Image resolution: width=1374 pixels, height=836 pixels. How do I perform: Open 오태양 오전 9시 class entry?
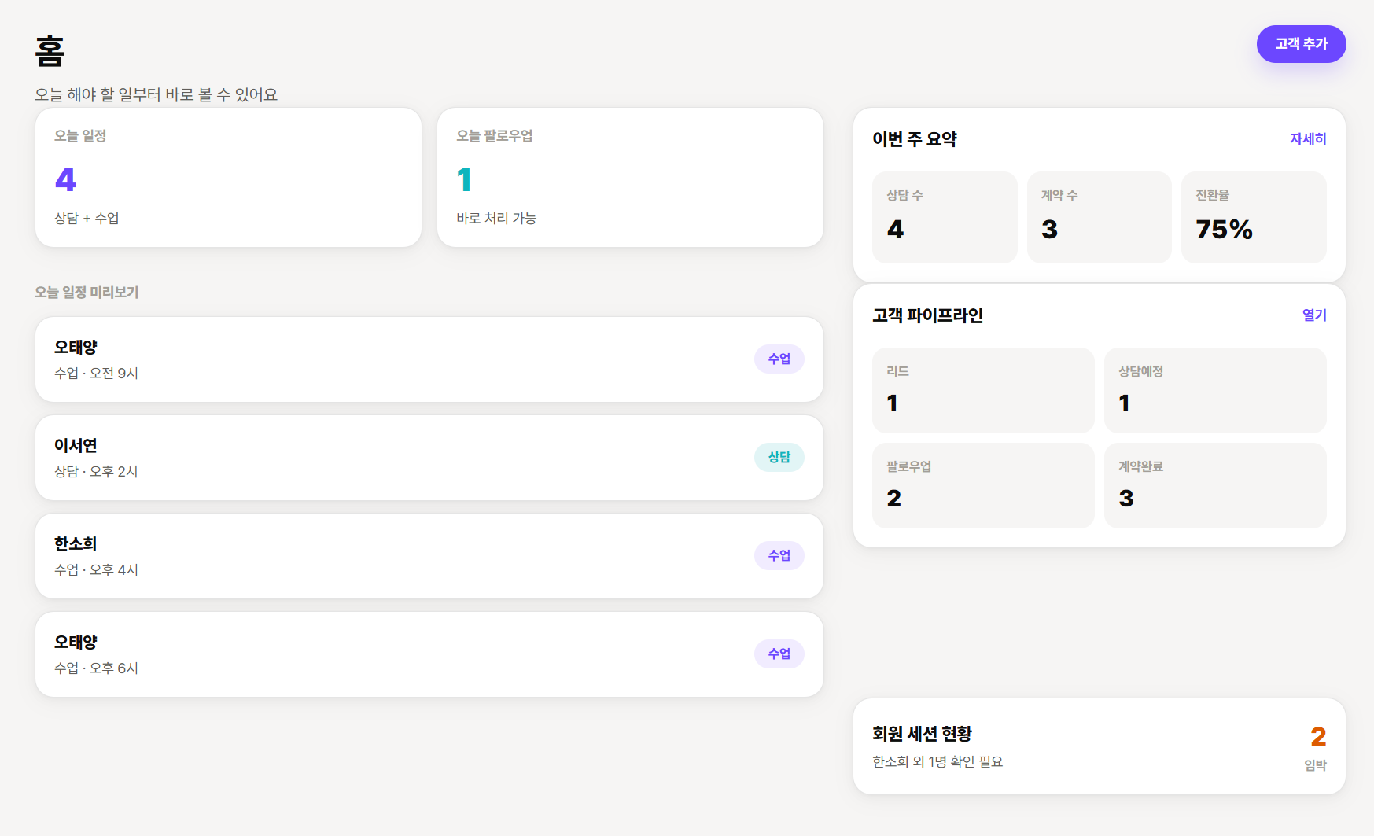click(429, 359)
